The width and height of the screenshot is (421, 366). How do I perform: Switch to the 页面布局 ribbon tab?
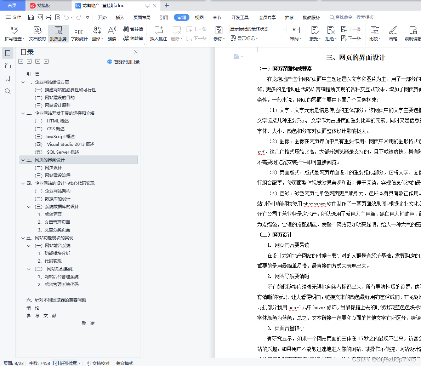142,17
